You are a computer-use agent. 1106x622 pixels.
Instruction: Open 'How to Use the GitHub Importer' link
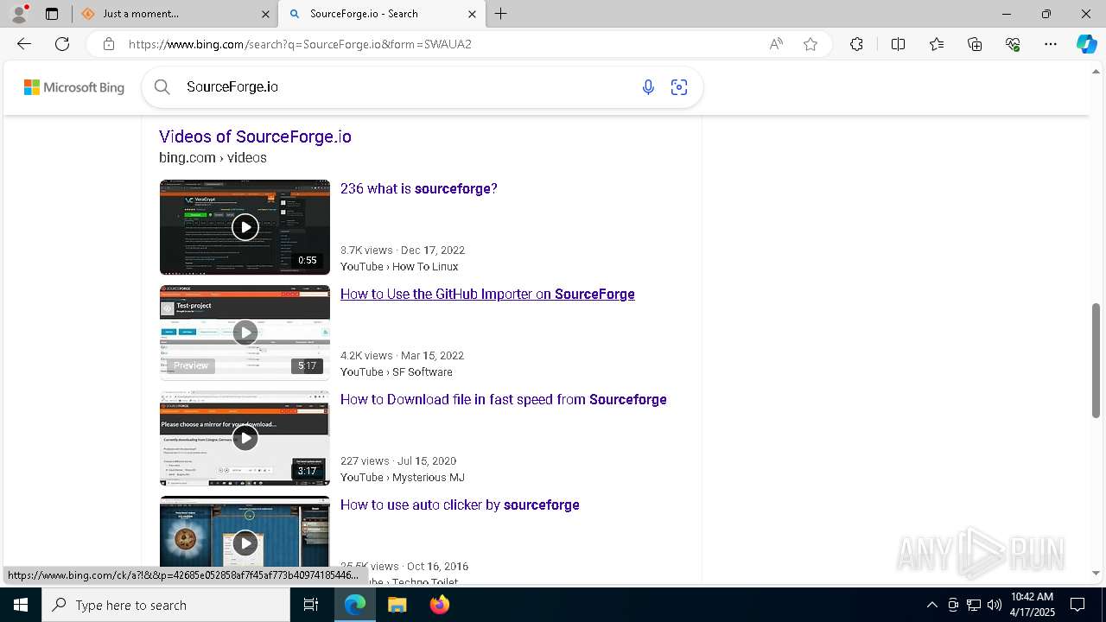click(487, 294)
